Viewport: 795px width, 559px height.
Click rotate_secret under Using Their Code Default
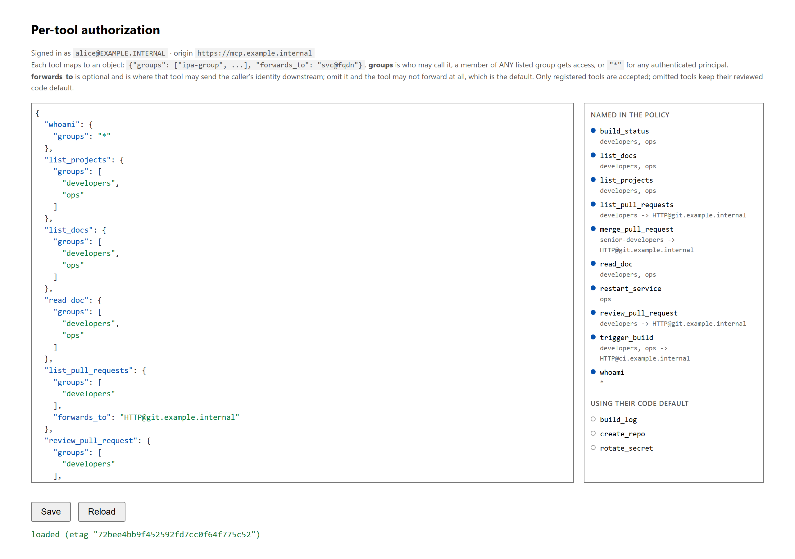coord(626,448)
